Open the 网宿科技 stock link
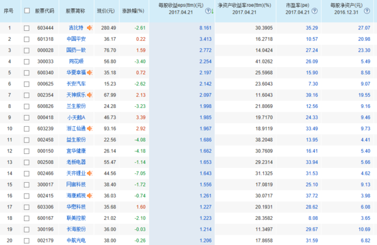The image size is (377, 245). point(76,185)
